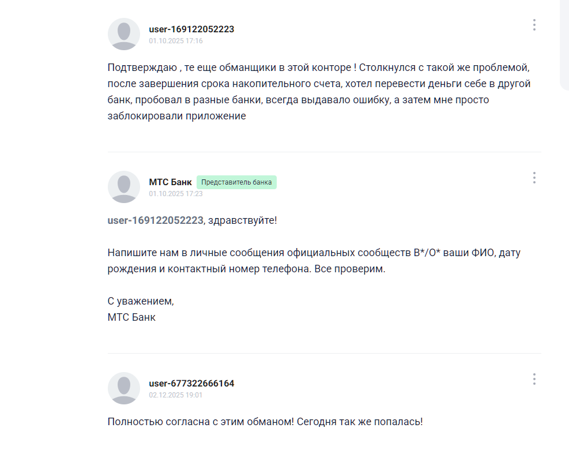Open three-dot menu on МТС Банк reply

tap(534, 178)
